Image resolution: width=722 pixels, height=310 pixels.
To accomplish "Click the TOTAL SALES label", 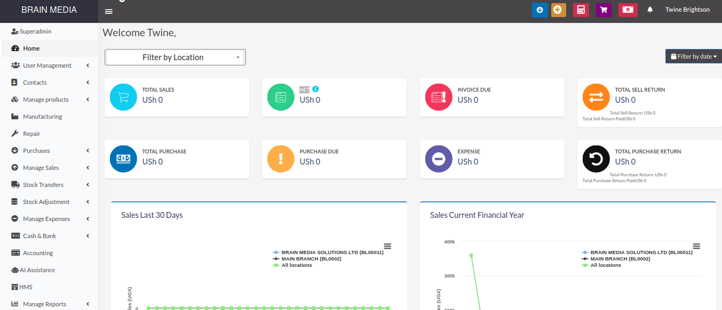I will click(x=158, y=90).
